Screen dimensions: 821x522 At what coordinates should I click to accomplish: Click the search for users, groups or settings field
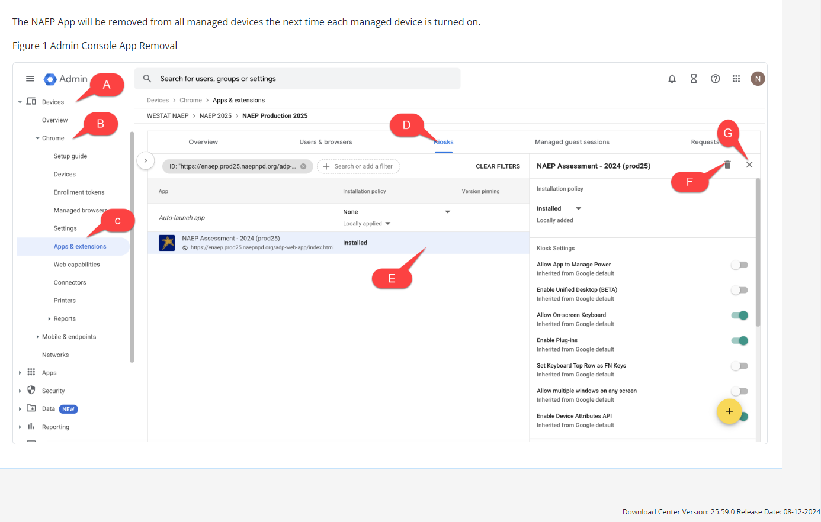[x=297, y=79]
